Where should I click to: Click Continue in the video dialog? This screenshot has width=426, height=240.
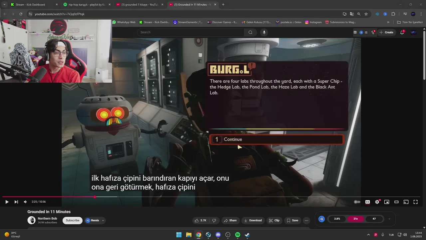pos(276,139)
